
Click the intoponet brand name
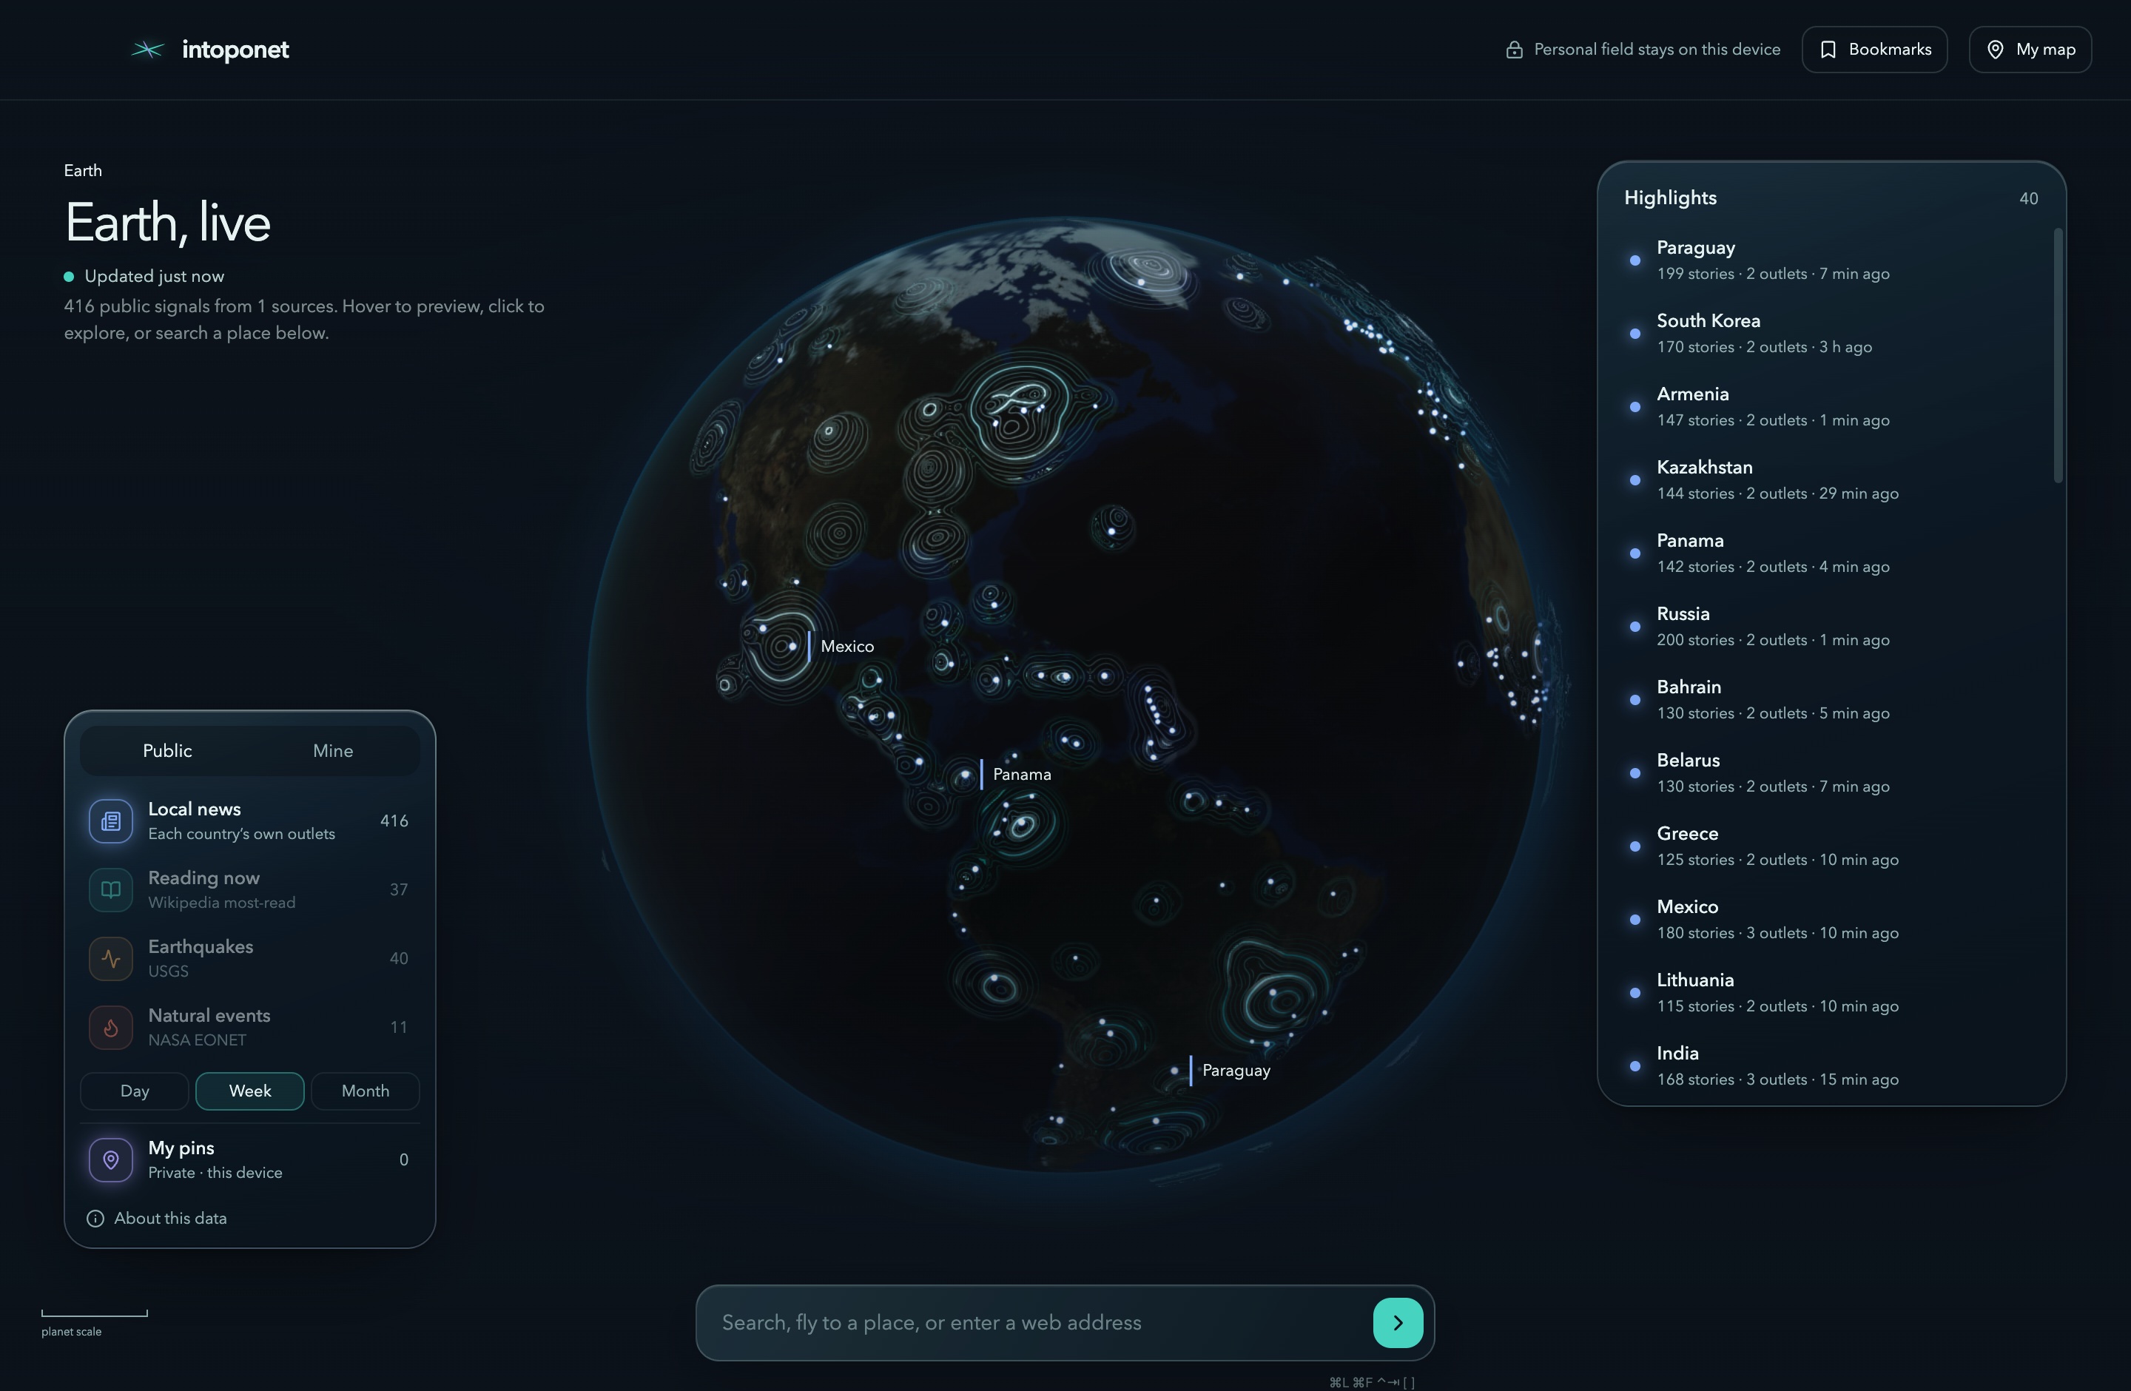pos(235,50)
